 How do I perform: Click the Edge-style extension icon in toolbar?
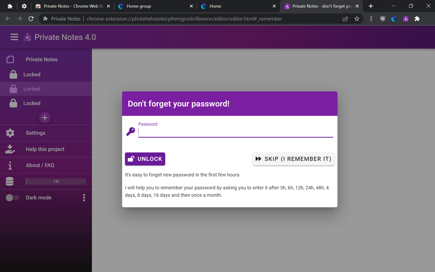pyautogui.click(x=394, y=19)
